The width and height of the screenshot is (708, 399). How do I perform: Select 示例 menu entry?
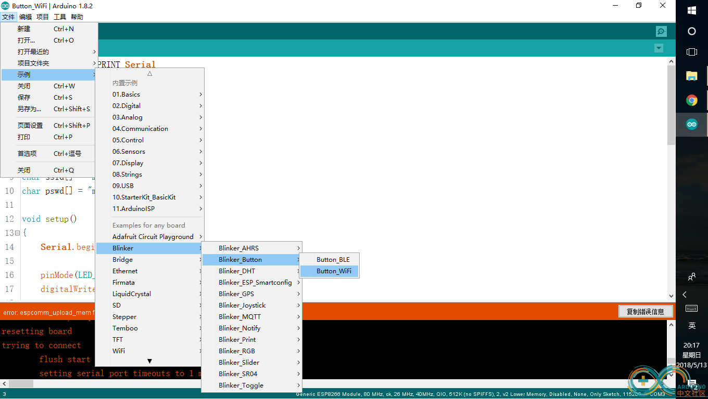pyautogui.click(x=49, y=75)
